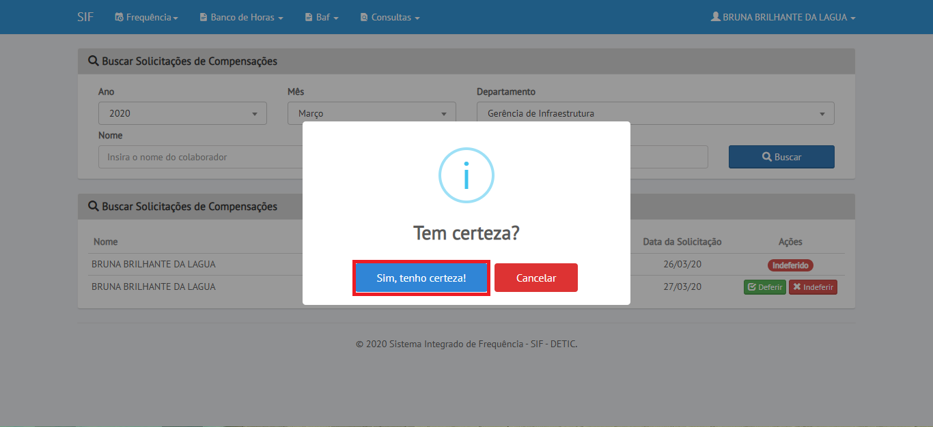Open the Mês dropdown showing Março
This screenshot has width=933, height=427.
372,113
